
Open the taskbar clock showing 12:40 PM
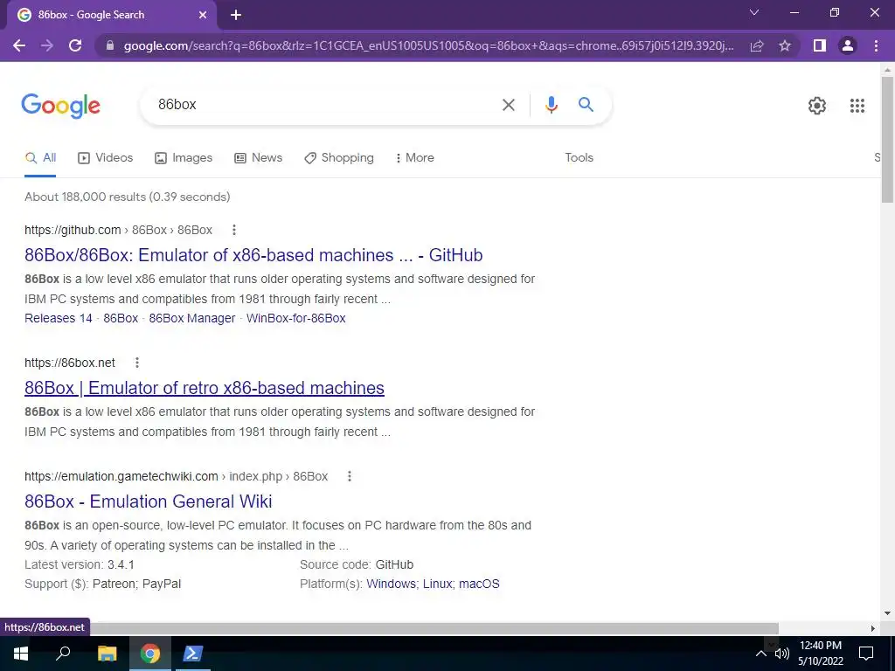(x=820, y=654)
